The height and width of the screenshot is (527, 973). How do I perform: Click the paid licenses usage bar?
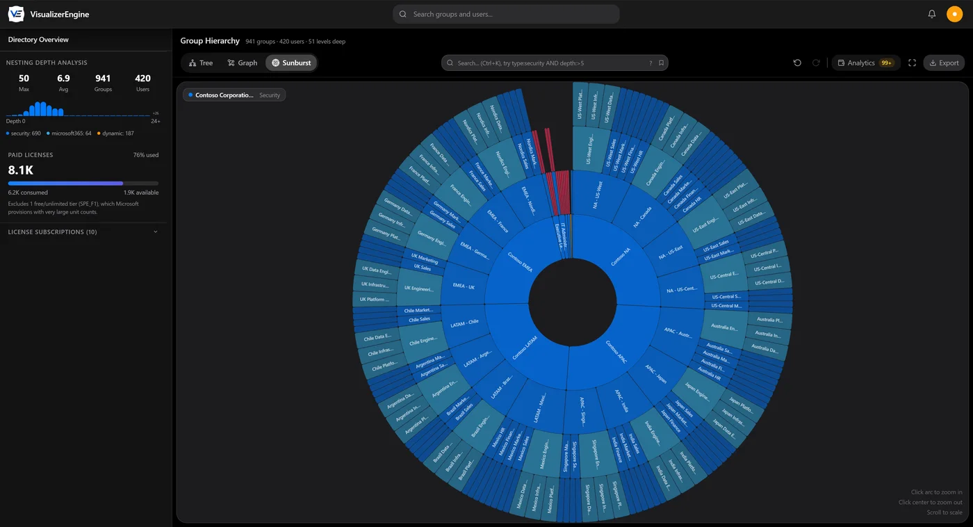tap(83, 184)
